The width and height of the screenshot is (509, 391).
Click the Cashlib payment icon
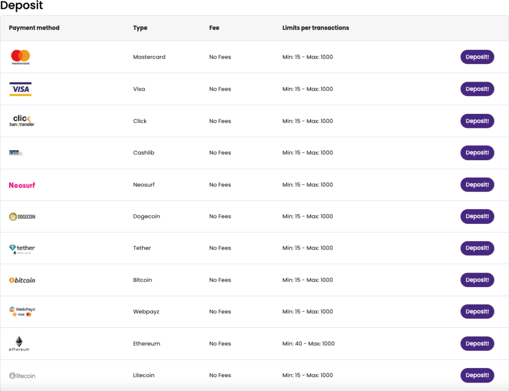[15, 153]
